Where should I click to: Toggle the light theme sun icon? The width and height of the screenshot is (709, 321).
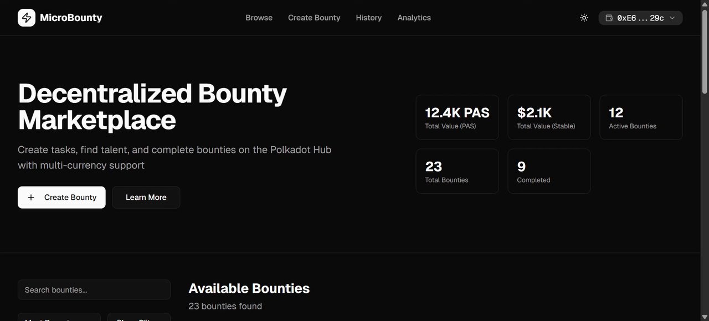(x=584, y=18)
